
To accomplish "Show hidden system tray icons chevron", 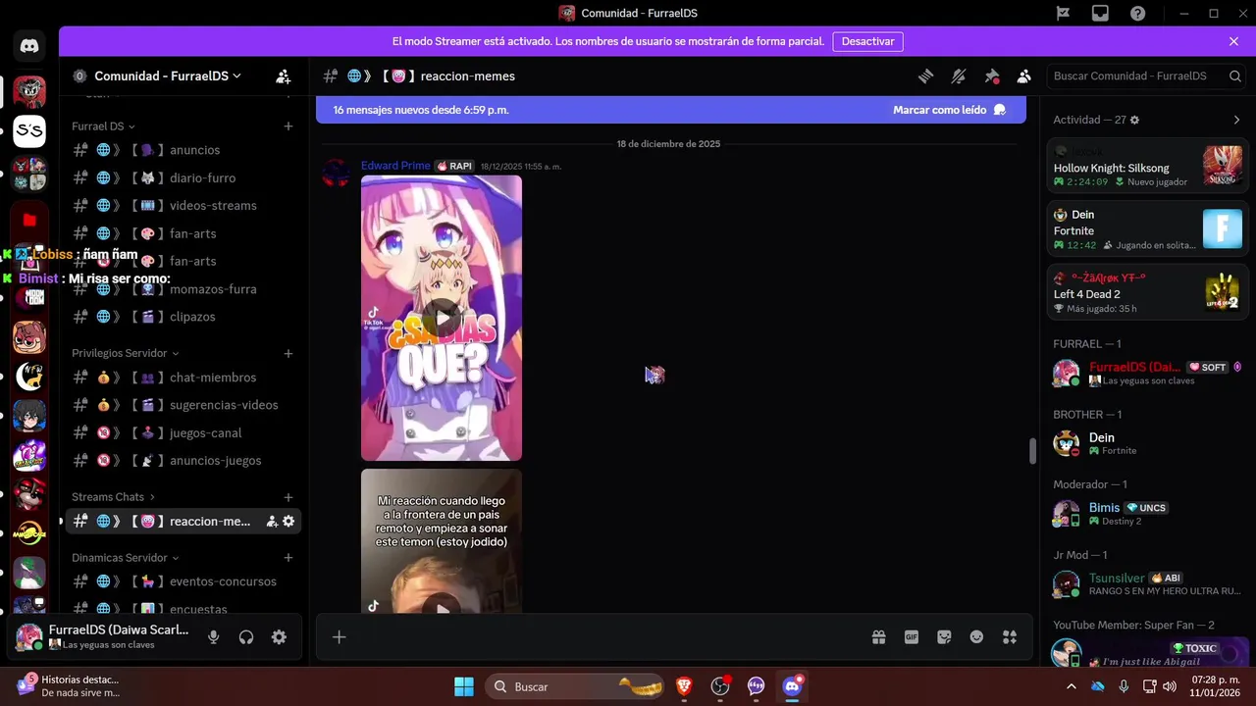I will pos(1071,686).
